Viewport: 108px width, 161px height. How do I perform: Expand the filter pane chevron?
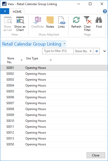(x=104, y=51)
